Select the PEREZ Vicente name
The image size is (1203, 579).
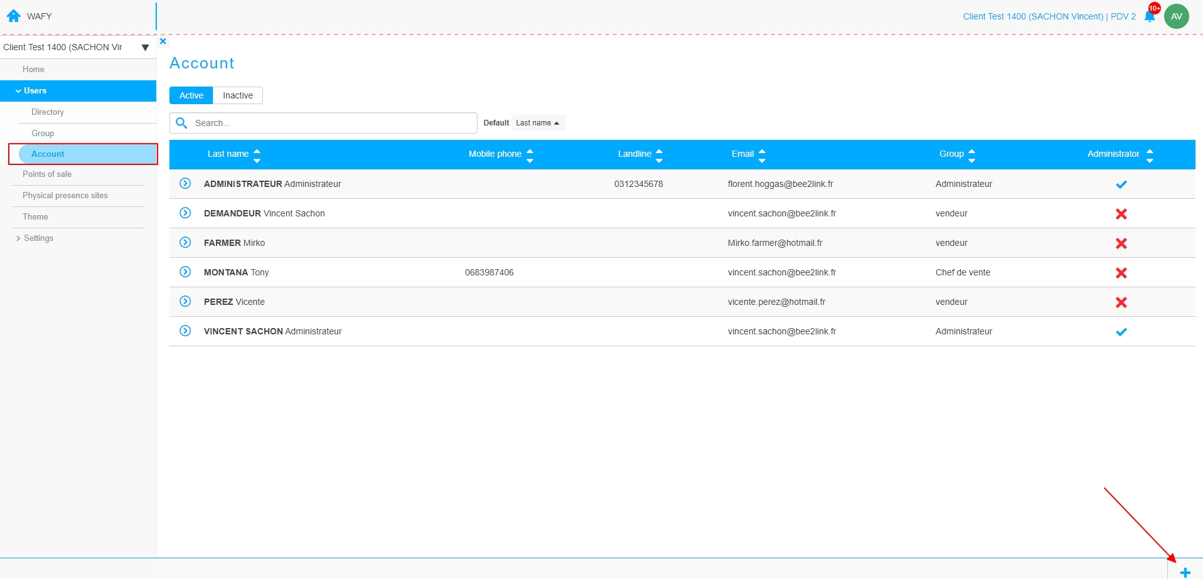point(234,302)
